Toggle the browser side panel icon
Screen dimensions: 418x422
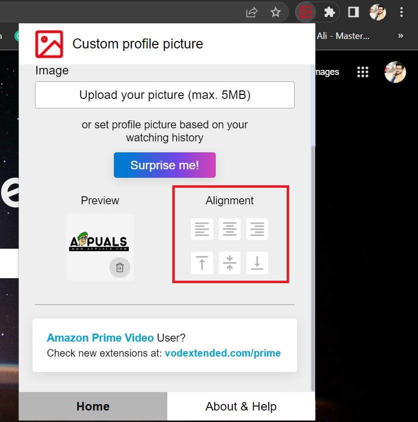tap(353, 12)
